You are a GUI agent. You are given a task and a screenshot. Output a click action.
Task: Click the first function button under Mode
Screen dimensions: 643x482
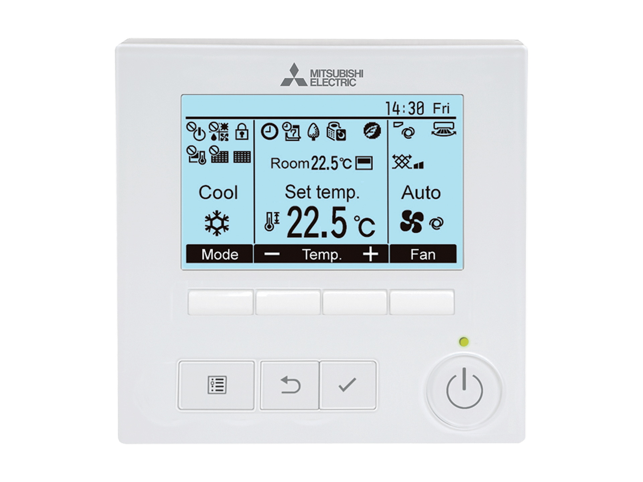click(x=220, y=302)
